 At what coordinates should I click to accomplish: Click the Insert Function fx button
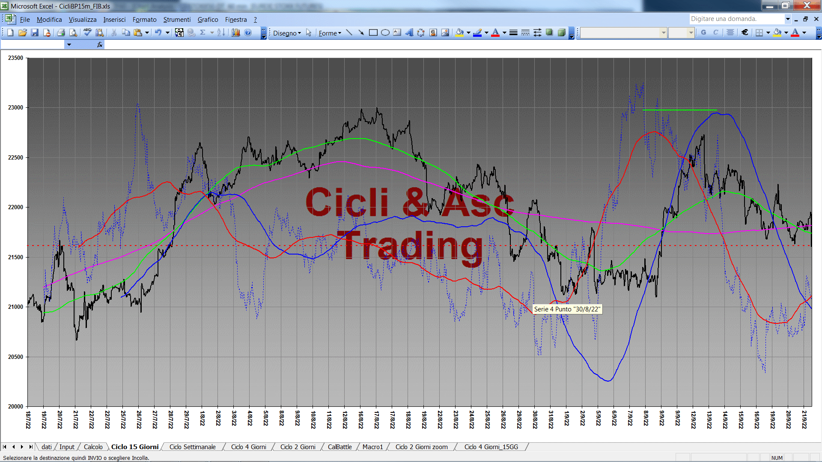[x=100, y=44]
